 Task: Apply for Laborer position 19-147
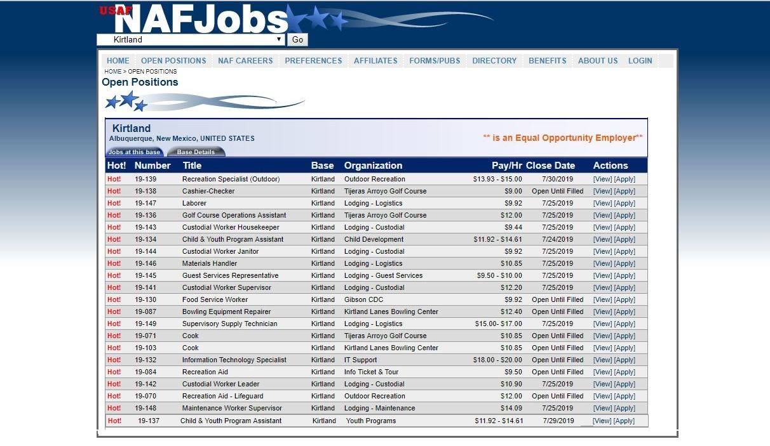(x=625, y=204)
